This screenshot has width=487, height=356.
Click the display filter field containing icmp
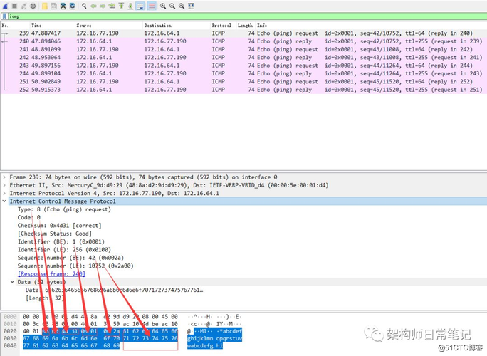click(247, 16)
